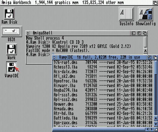Image resolution: width=158 pixels, height=132 pixels.
Task: Click shell prompt cursor after '4.Ram Disk:>'
Action: [53, 55]
